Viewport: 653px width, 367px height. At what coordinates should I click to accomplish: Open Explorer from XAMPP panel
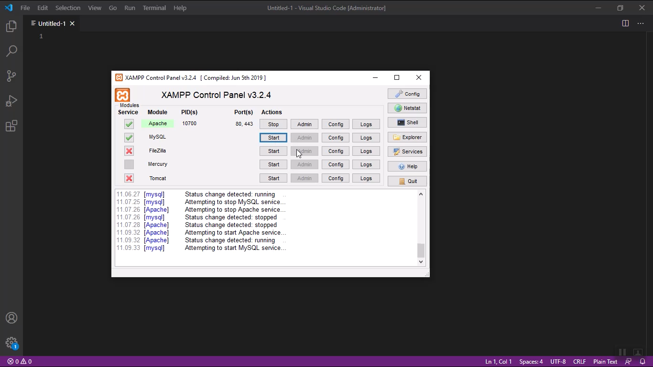click(x=407, y=137)
